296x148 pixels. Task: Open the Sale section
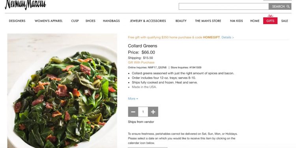point(285,21)
